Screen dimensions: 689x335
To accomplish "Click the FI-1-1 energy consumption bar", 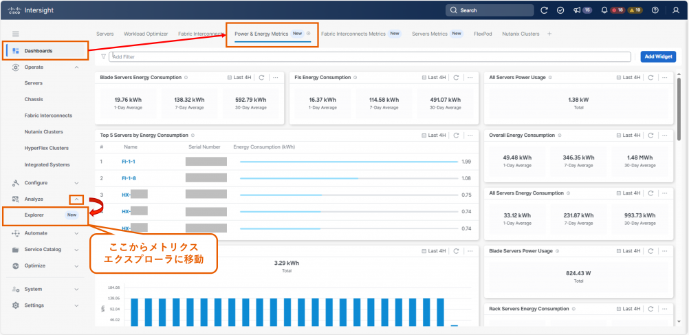I will coord(349,162).
